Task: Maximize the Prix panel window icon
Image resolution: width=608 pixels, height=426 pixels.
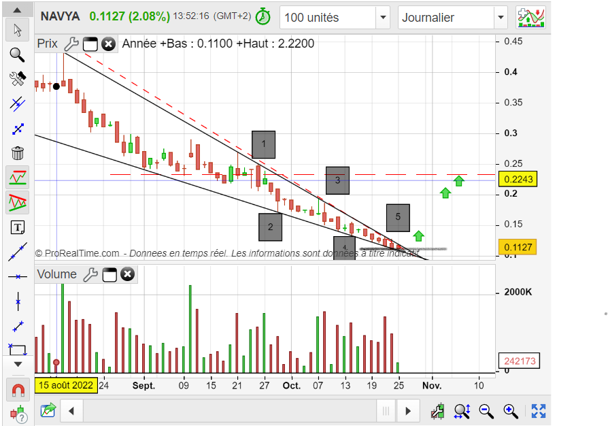Action: [x=90, y=44]
